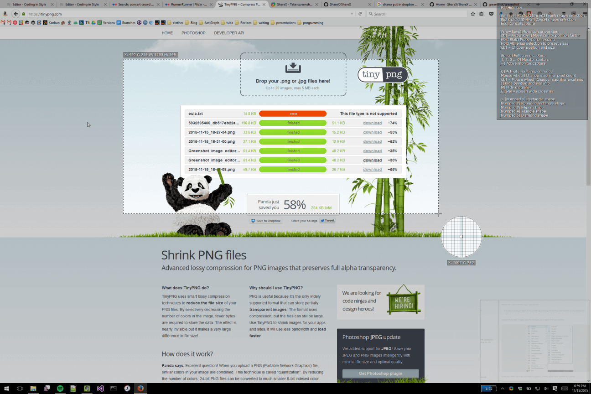The width and height of the screenshot is (591, 394).
Task: Open a new browser tab with plus button
Action: click(538, 5)
